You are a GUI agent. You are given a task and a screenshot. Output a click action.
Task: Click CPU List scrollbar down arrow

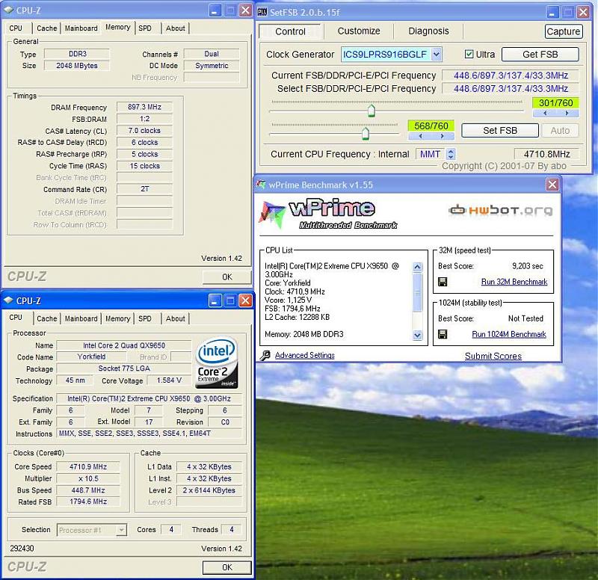417,335
